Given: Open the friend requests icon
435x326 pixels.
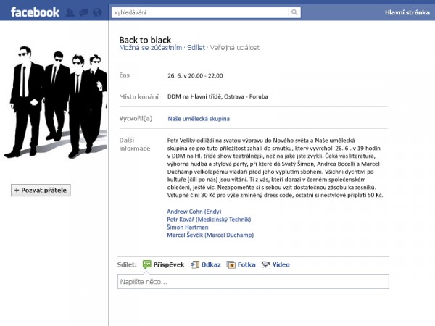Looking at the screenshot, I should [x=70, y=12].
